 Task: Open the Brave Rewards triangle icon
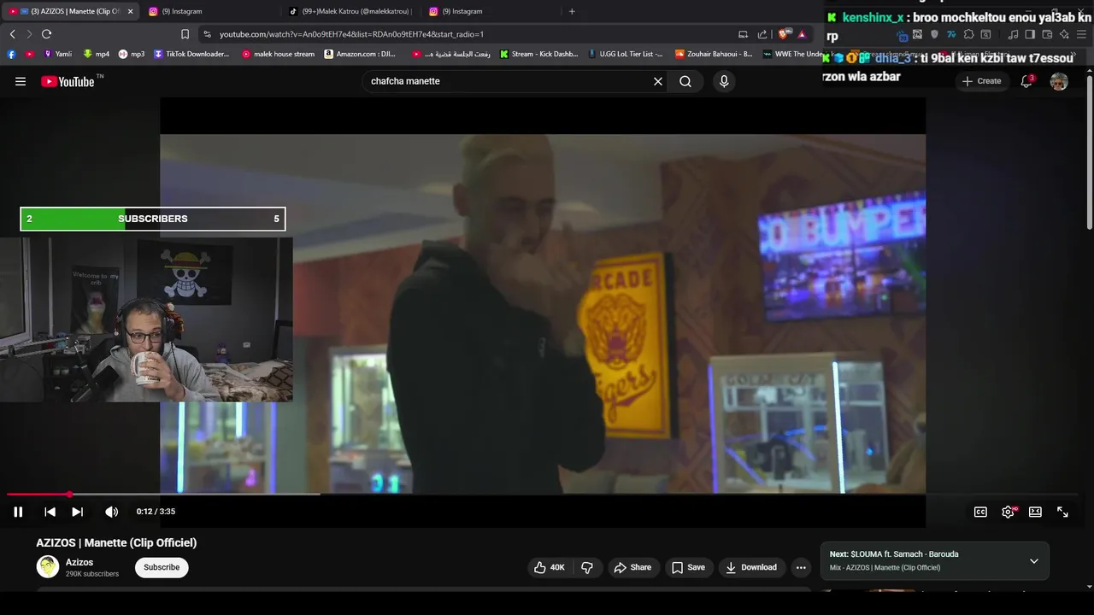click(x=802, y=34)
